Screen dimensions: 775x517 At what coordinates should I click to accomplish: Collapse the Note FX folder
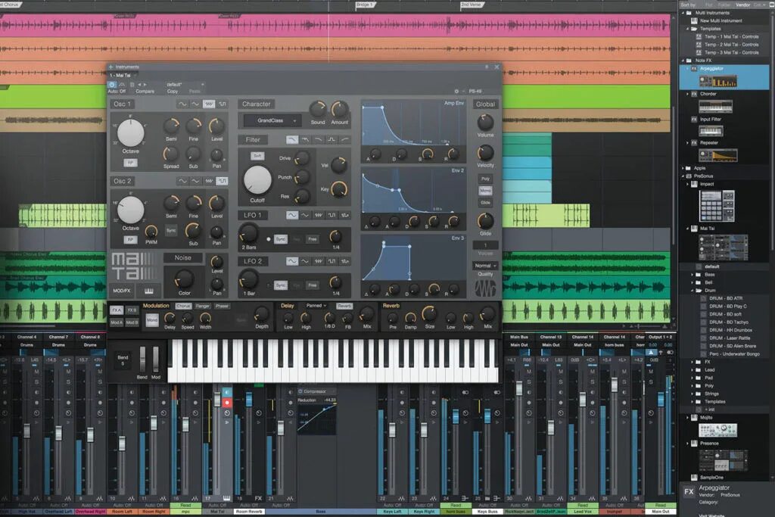683,61
